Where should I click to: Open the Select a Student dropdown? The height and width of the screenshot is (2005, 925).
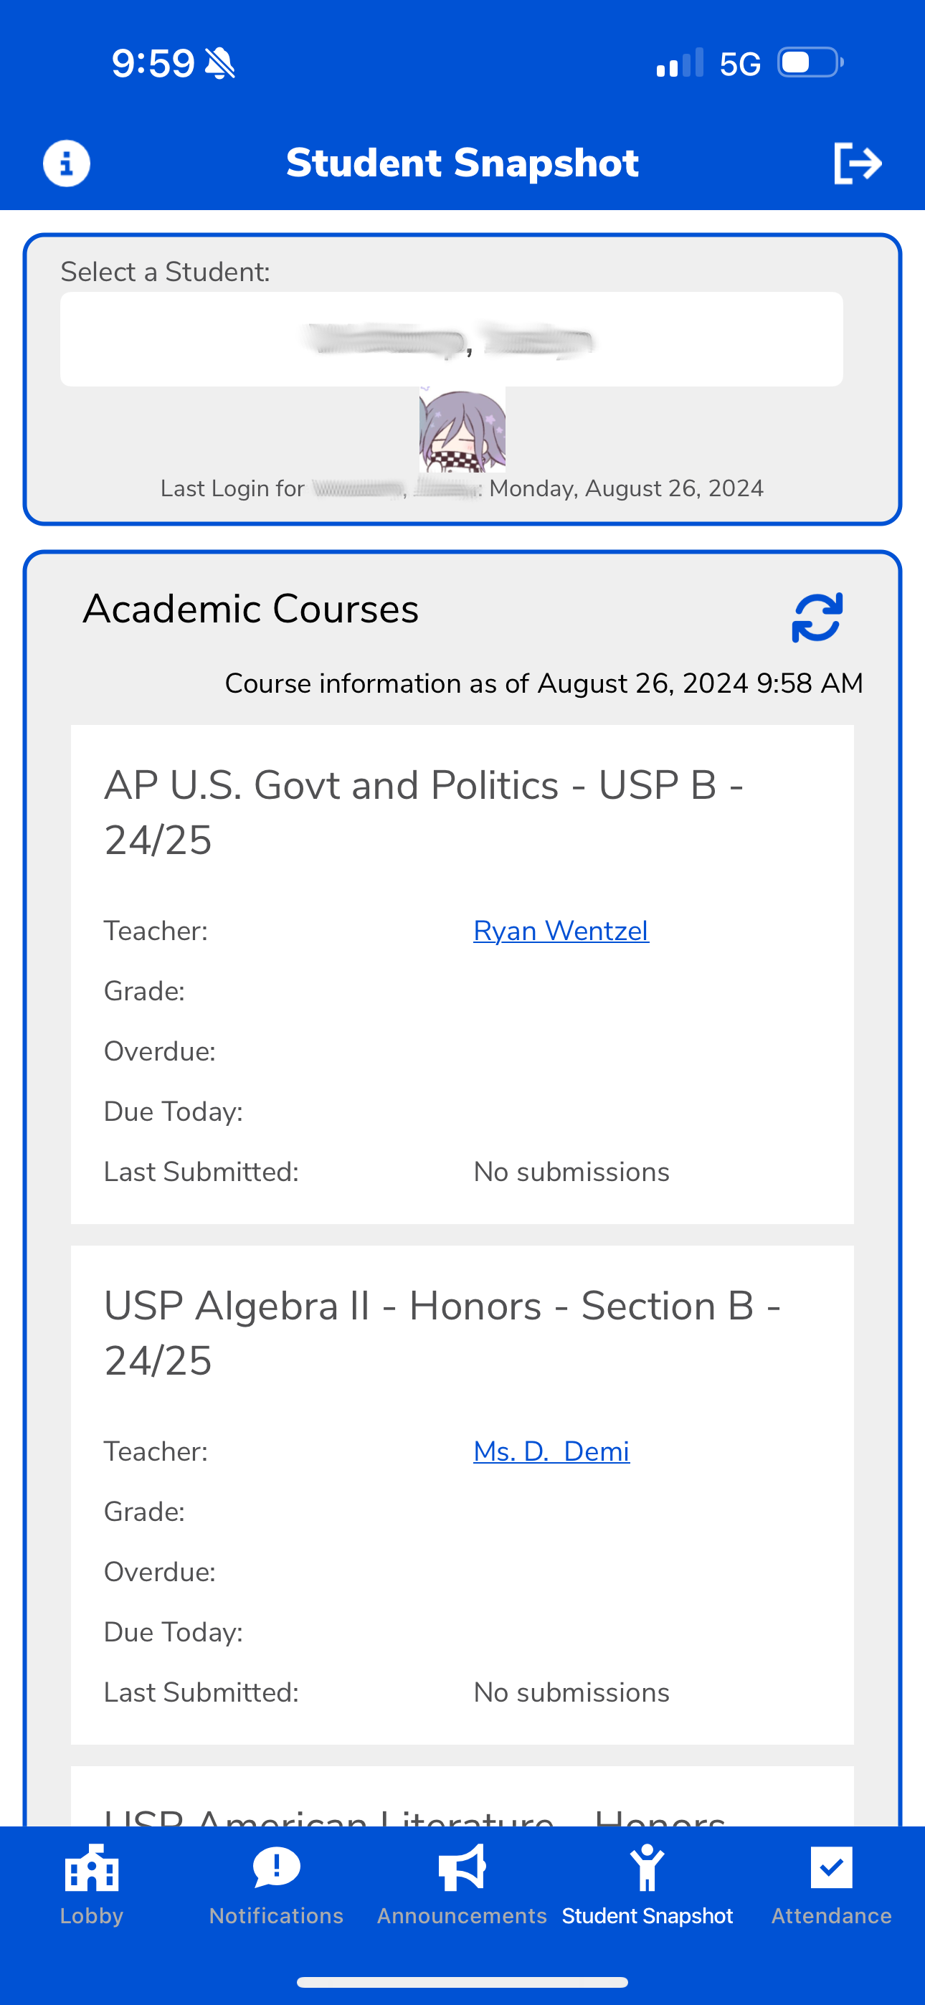click(452, 339)
